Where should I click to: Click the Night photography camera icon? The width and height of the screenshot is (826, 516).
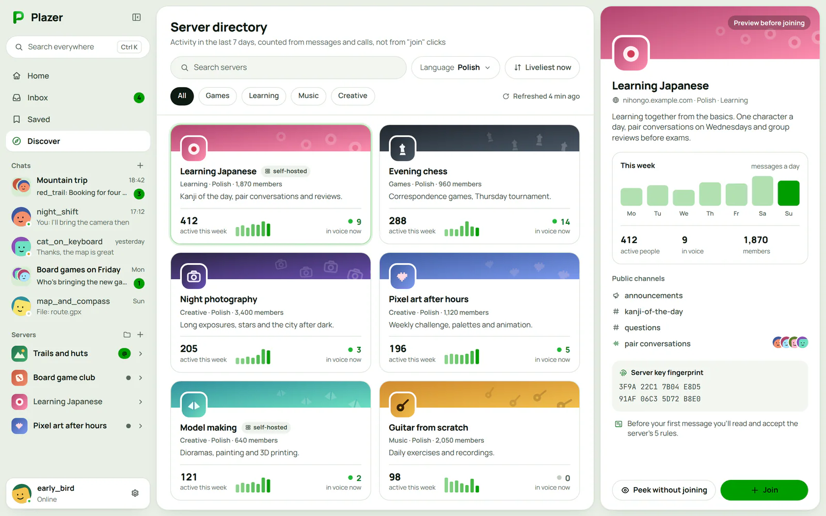pyautogui.click(x=194, y=277)
